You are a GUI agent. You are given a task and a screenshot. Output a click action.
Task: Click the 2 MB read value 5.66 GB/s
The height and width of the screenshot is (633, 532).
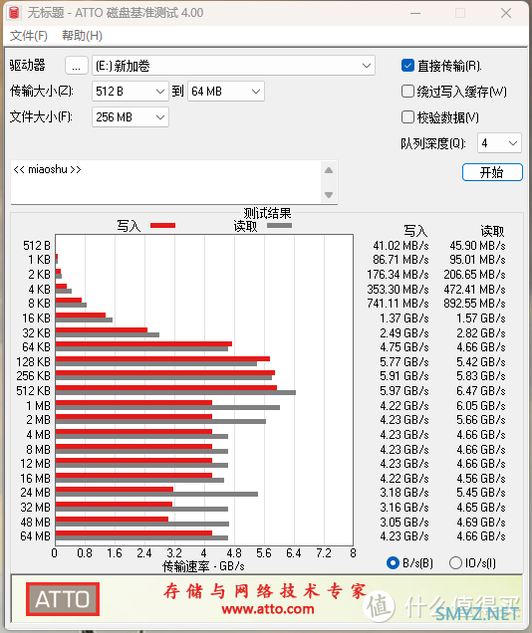[481, 420]
